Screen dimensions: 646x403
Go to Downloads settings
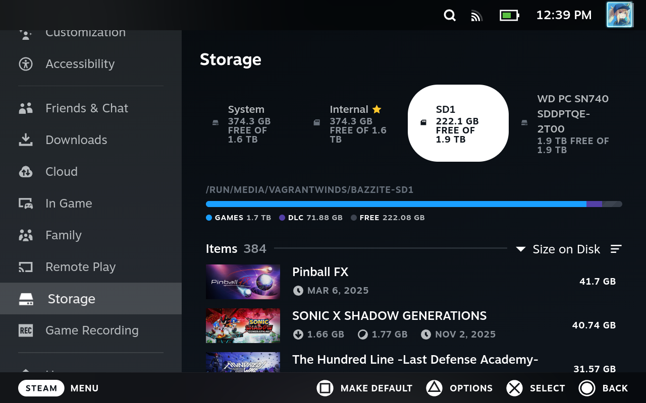point(76,140)
